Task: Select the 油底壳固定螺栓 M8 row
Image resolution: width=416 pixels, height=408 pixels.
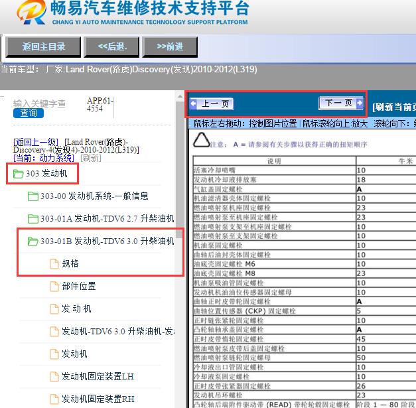Action: point(305,273)
